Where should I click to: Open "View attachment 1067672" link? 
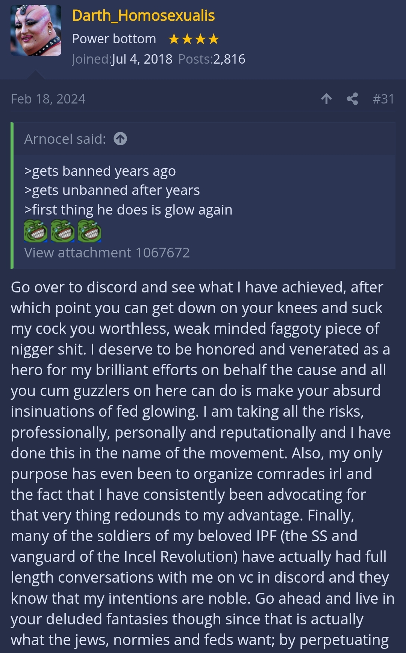pos(107,253)
